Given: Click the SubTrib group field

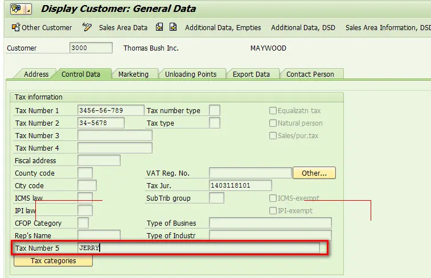Looking at the screenshot, I should (x=216, y=198).
